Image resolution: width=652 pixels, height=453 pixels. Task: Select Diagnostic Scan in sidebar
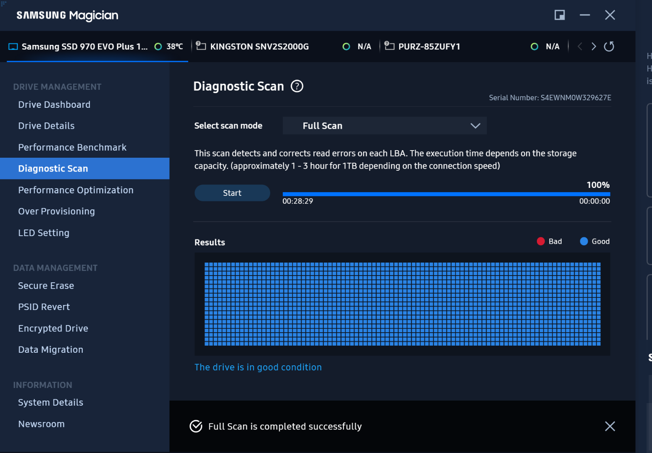(85, 169)
